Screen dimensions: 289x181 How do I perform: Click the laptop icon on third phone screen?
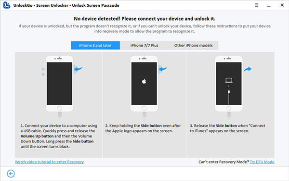229,80
